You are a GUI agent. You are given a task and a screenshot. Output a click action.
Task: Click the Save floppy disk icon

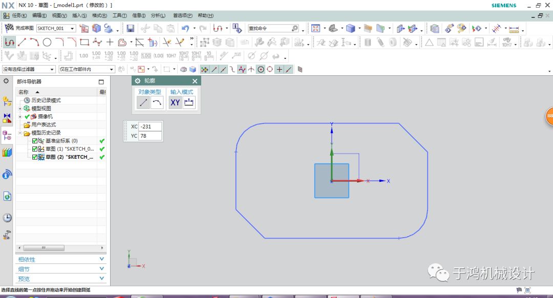[x=131, y=28]
